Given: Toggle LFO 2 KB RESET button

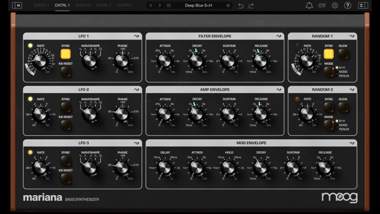Looking at the screenshot, I should 66,125.
